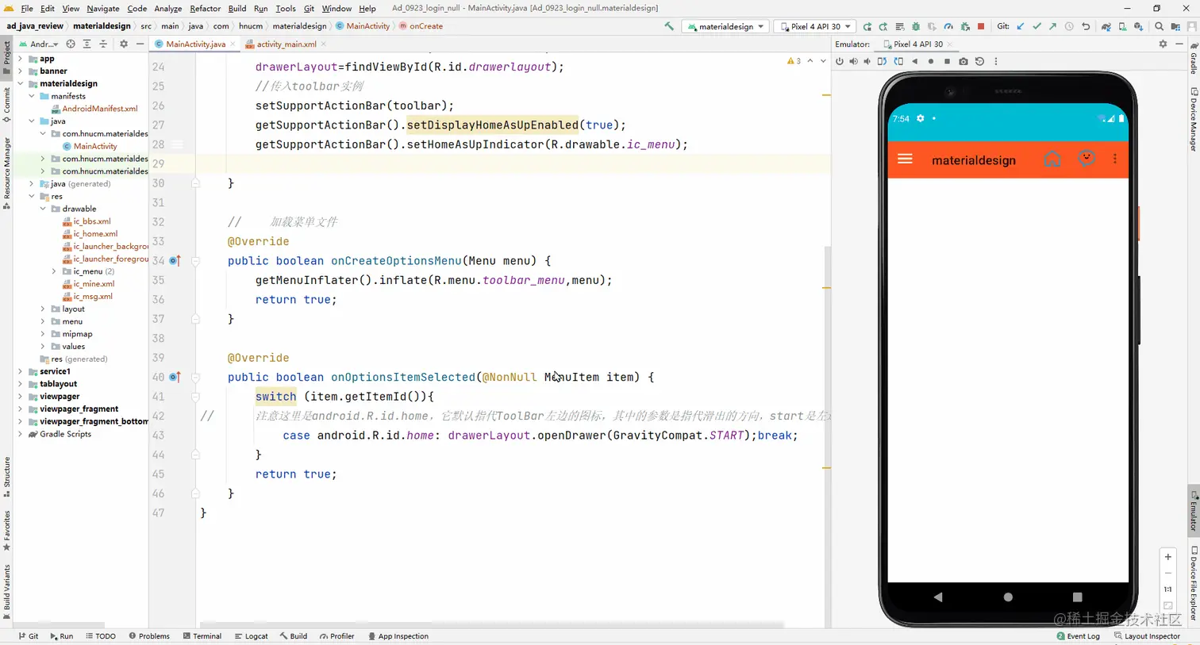Open the Problems tool window
This screenshot has height=645, width=1200.
149,636
